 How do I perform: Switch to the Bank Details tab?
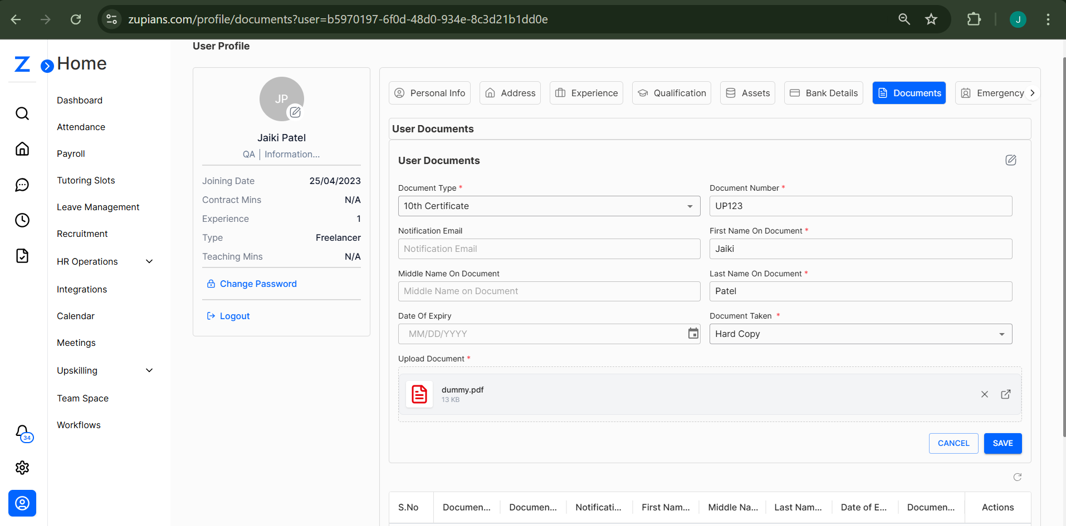(x=823, y=93)
